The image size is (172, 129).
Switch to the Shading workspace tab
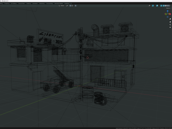click(29, 4)
